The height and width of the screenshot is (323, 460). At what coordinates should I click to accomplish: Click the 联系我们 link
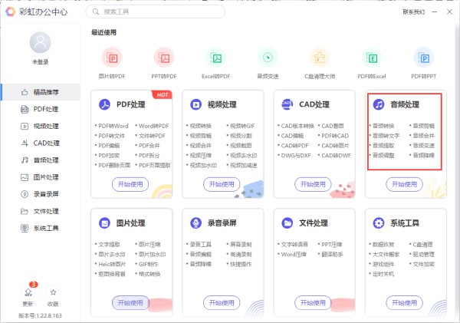click(x=414, y=12)
